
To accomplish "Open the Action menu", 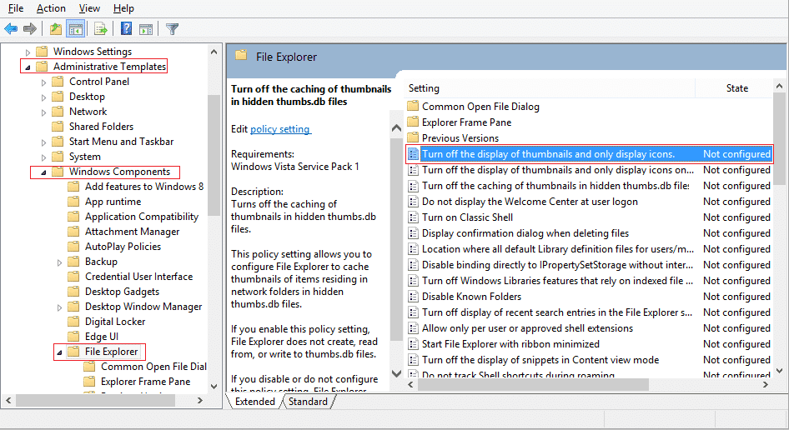I will (51, 8).
